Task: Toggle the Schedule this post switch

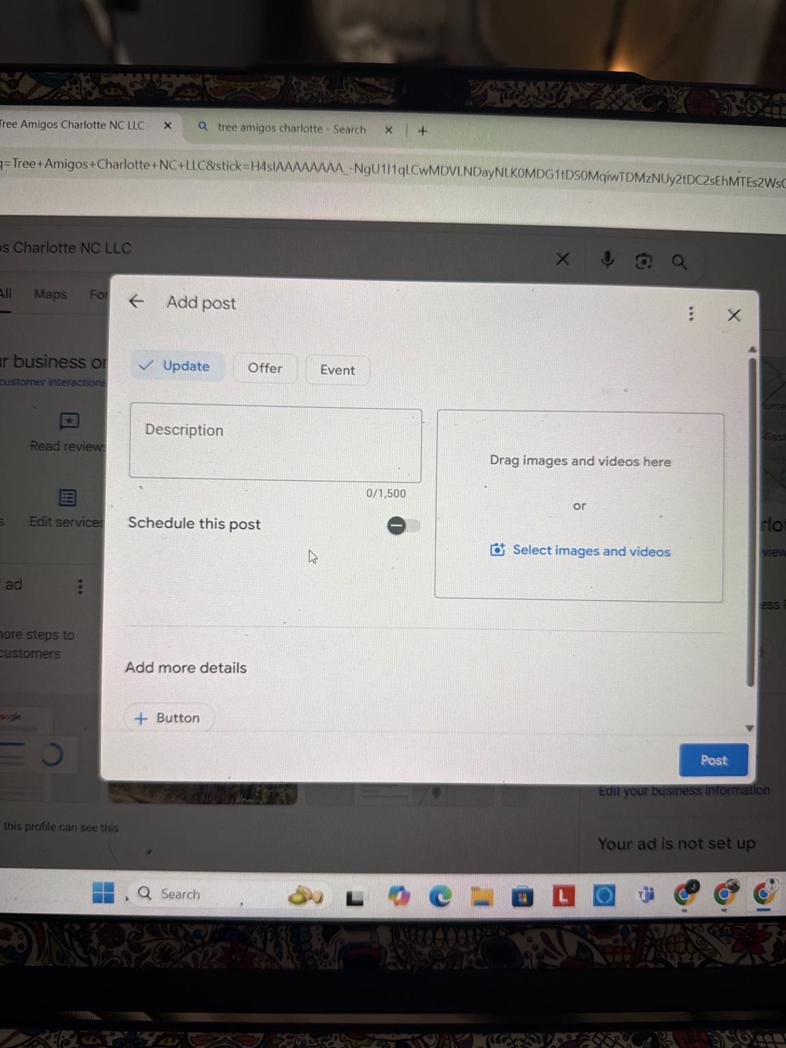Action: (x=403, y=525)
